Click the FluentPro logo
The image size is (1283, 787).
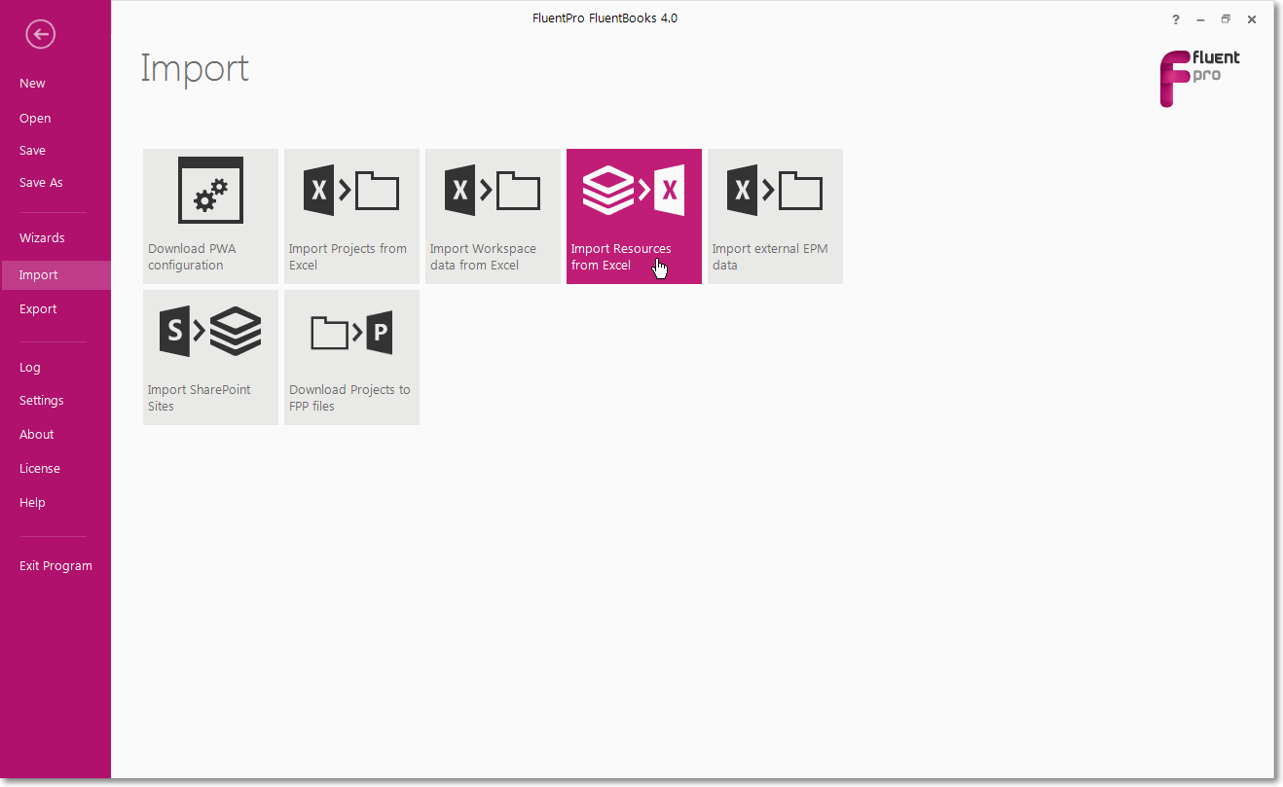1199,78
